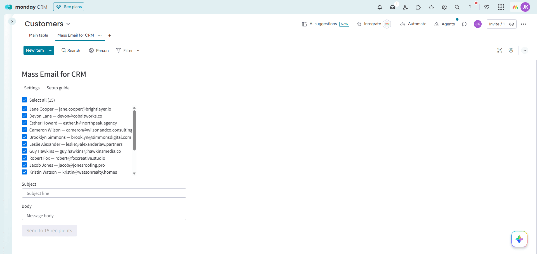Open the Settings tab of Mass Email
This screenshot has width=537, height=268.
click(32, 88)
